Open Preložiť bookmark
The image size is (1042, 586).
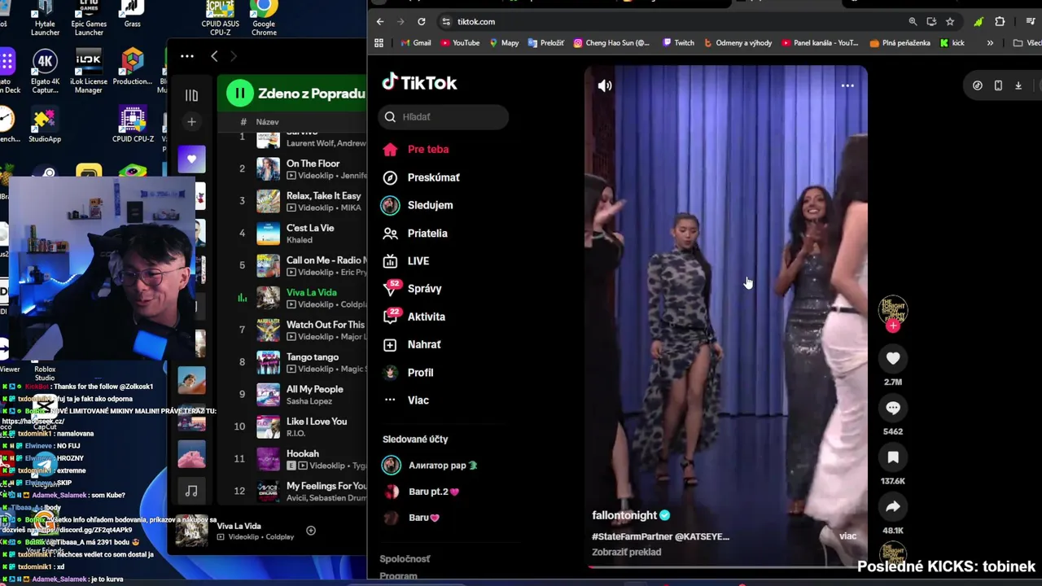[x=545, y=43]
